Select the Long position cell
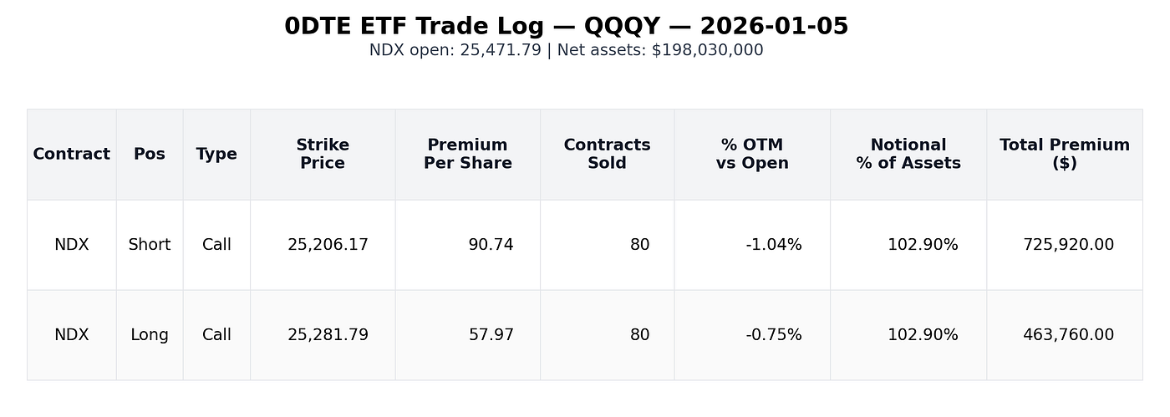1170x417 pixels. coord(150,335)
